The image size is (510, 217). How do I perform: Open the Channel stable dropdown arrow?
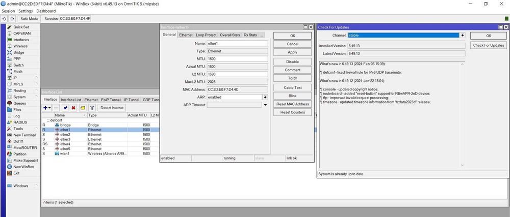click(x=463, y=35)
